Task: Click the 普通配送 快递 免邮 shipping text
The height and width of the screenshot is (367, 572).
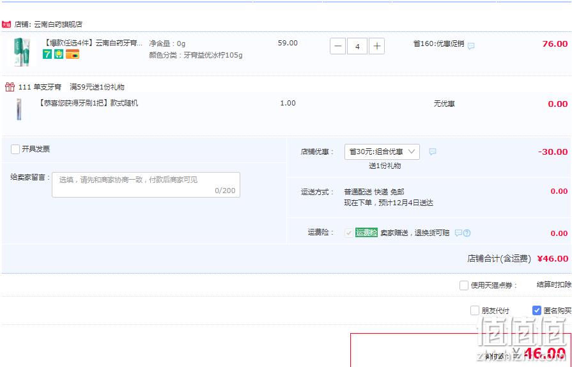Action: pos(374,192)
